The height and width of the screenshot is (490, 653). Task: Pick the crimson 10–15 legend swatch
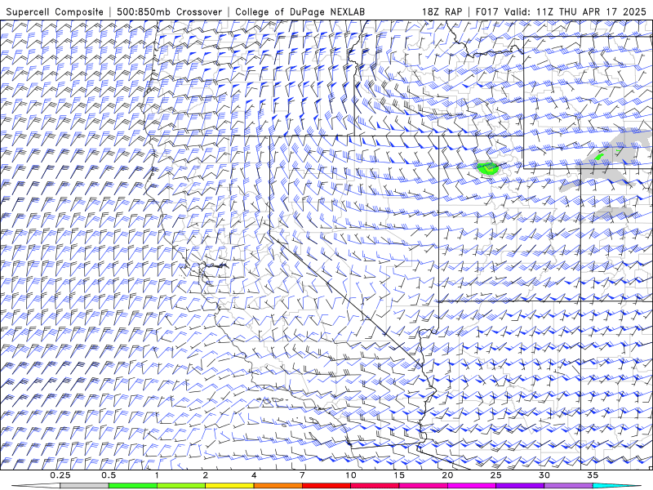point(375,486)
